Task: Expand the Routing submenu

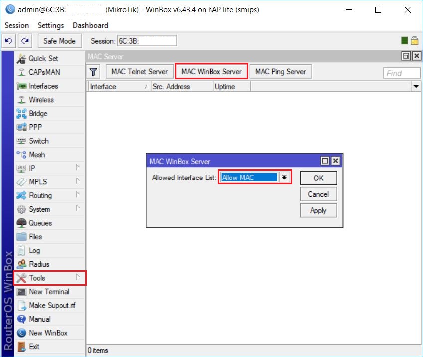Action: pos(78,194)
